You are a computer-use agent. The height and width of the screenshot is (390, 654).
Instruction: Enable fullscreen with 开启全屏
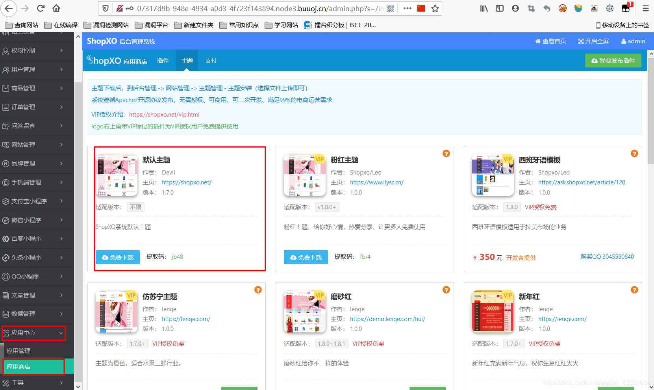[593, 41]
